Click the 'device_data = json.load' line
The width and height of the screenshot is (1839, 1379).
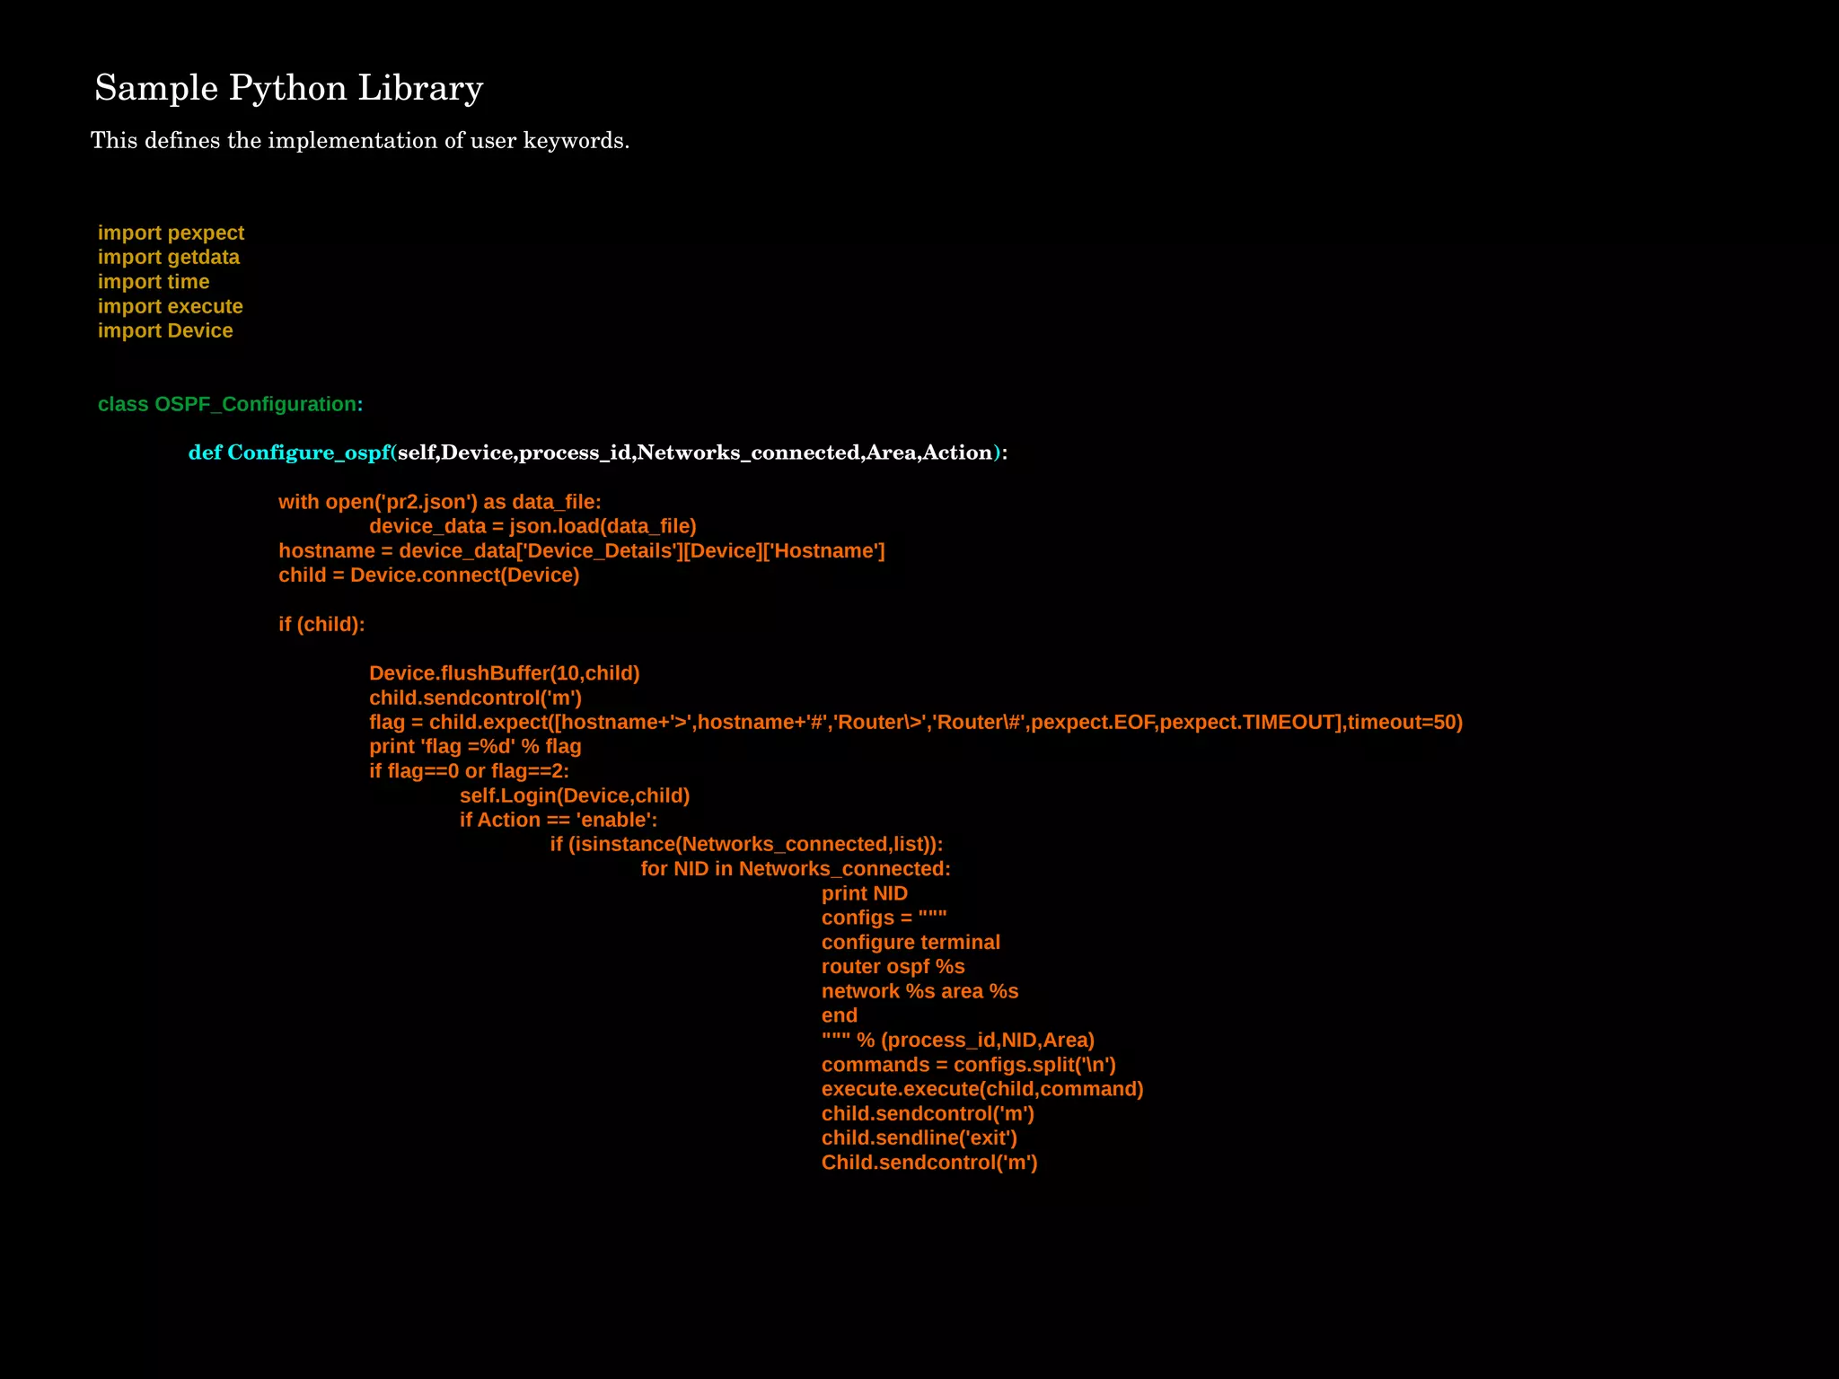[x=532, y=526]
